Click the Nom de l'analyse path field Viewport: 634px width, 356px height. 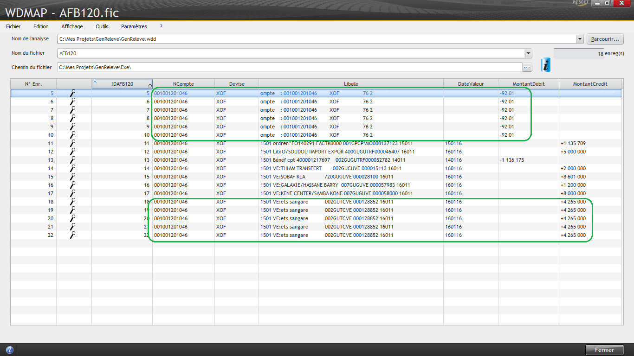[x=316, y=39]
